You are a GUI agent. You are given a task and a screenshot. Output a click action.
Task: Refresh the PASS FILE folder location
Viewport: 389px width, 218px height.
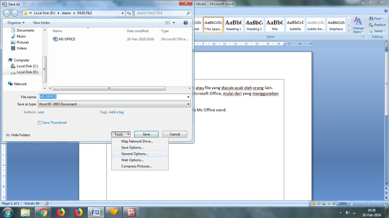(x=129, y=13)
